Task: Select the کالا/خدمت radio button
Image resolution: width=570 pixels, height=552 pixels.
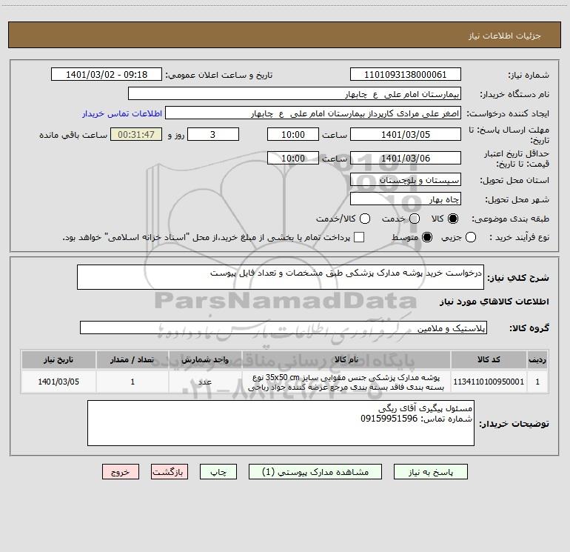Action: tap(365, 219)
